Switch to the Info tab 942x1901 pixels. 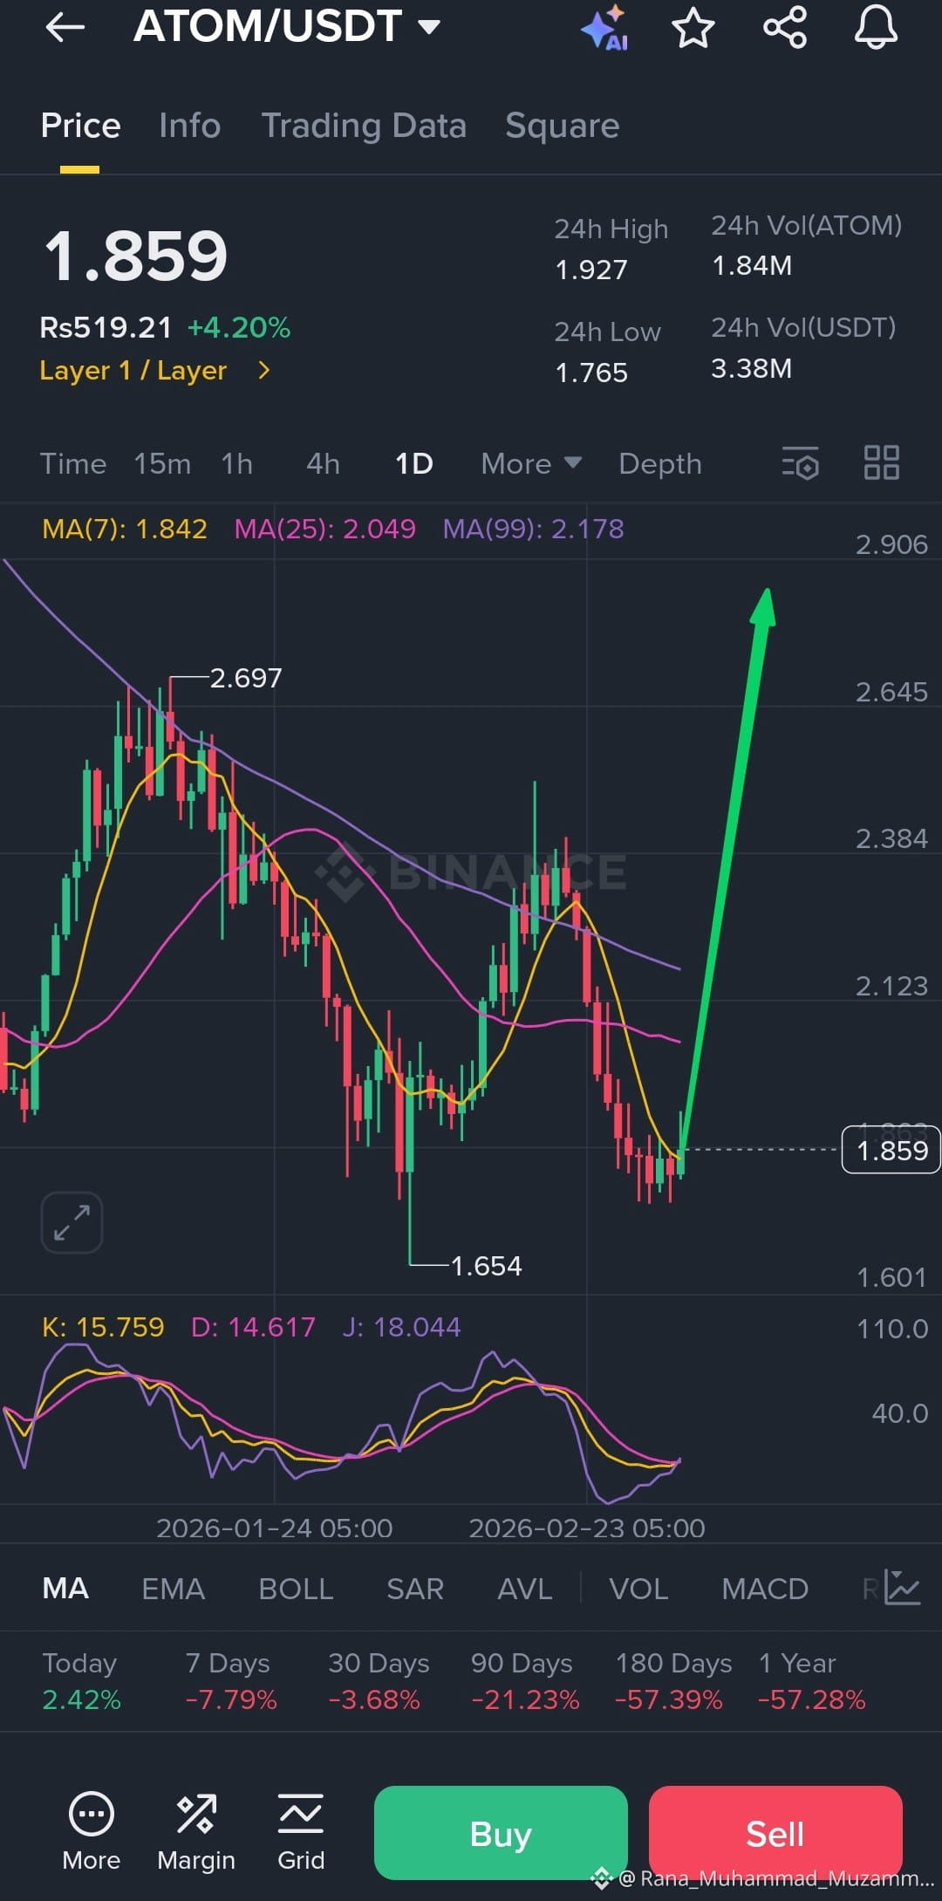click(189, 126)
